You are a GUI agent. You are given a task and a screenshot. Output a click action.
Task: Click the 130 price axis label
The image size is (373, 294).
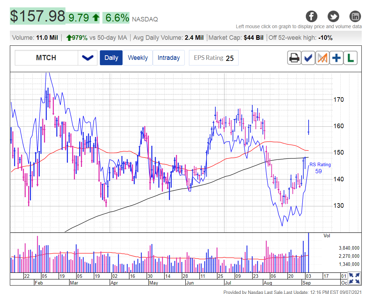point(339,205)
